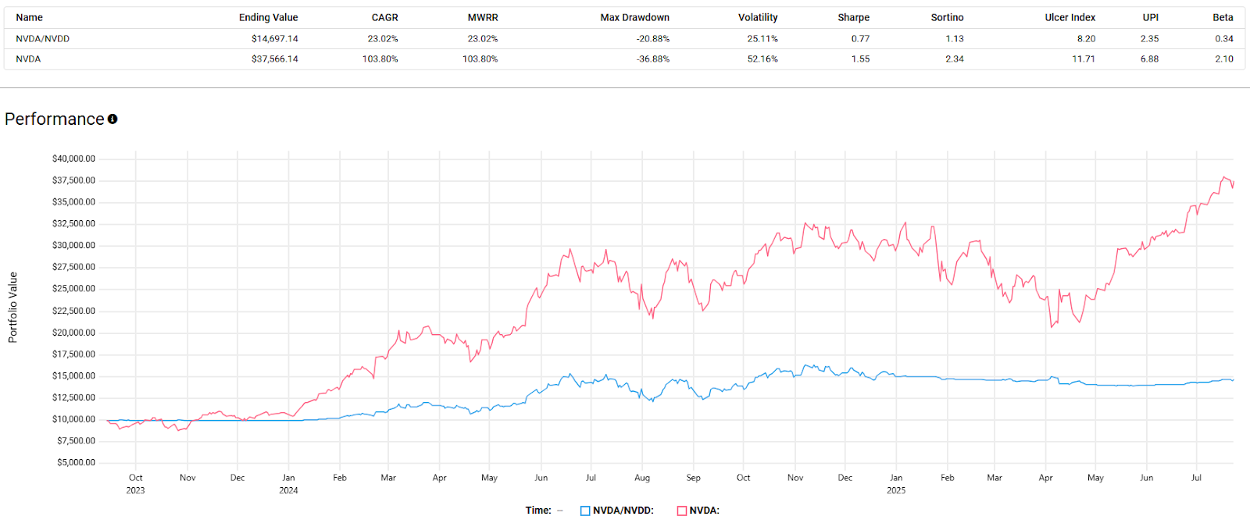Click Beta value 0.34
The height and width of the screenshot is (516, 1250).
coord(1224,38)
